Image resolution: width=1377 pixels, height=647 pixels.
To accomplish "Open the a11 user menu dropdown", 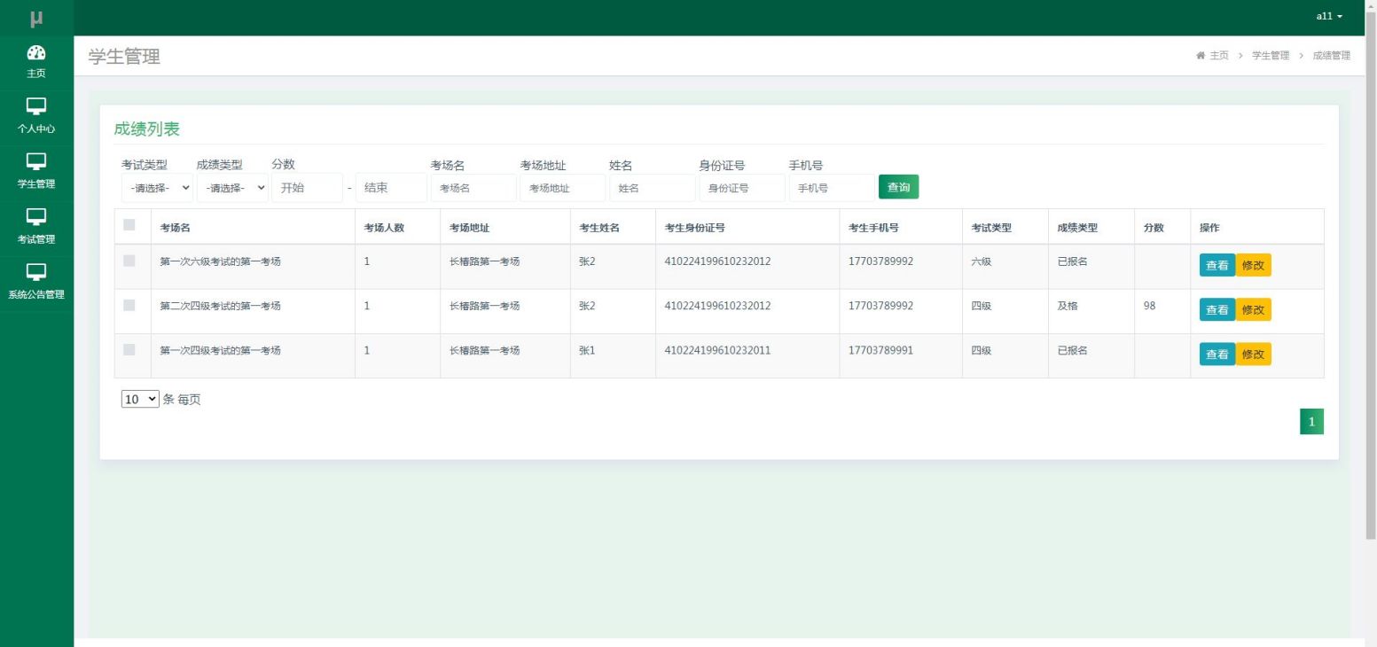I will click(1329, 17).
